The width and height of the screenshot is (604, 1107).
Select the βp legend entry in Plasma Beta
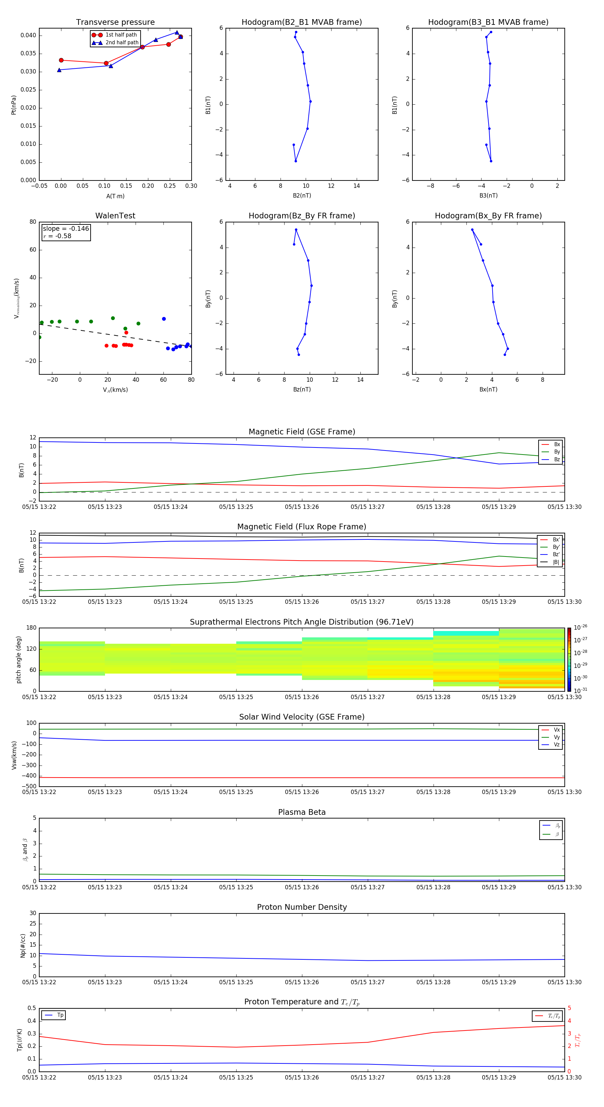click(551, 825)
